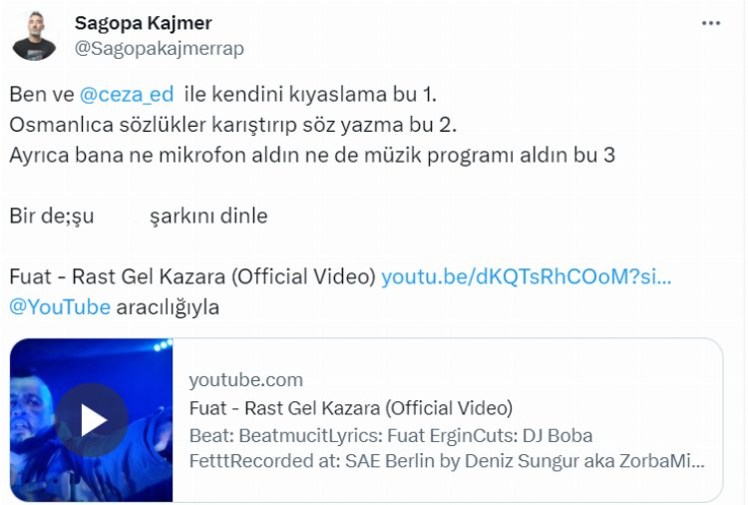748x505 pixels.
Task: Click the @Sagopakajmerrap handle
Action: pos(159,49)
